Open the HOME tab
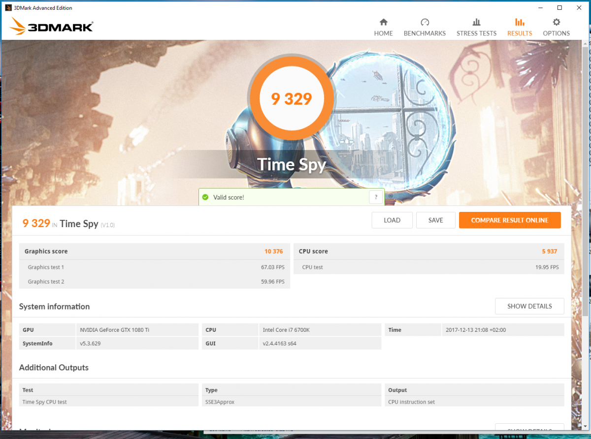This screenshot has width=591, height=439. point(383,27)
